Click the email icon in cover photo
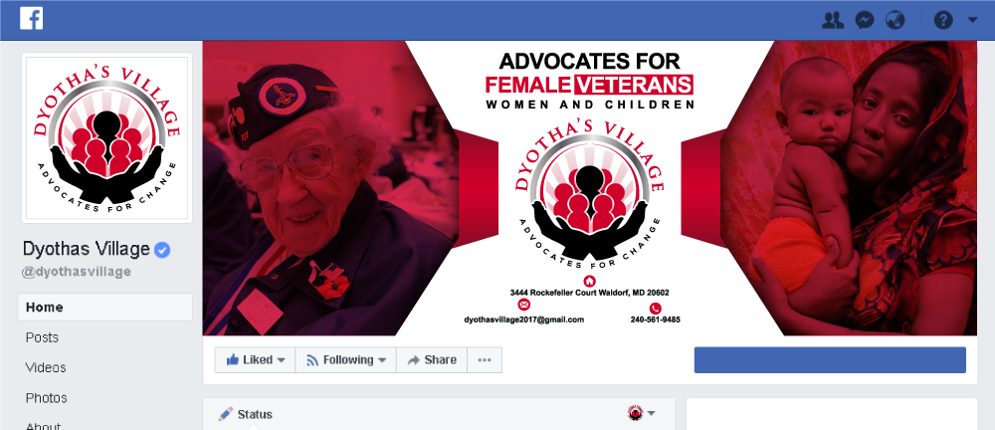The width and height of the screenshot is (995, 430). pos(523,308)
